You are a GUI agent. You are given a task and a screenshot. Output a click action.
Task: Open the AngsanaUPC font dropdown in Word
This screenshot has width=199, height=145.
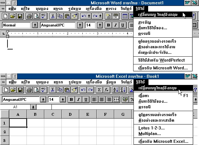click(80, 25)
